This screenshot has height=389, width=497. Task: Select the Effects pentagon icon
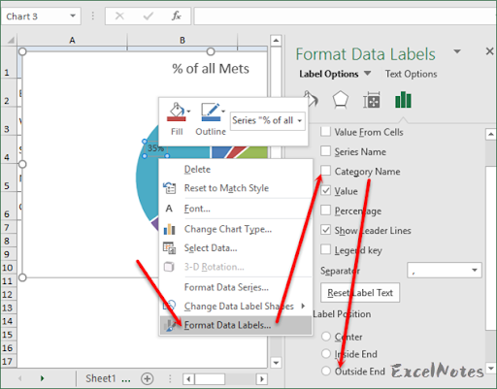pos(341,100)
